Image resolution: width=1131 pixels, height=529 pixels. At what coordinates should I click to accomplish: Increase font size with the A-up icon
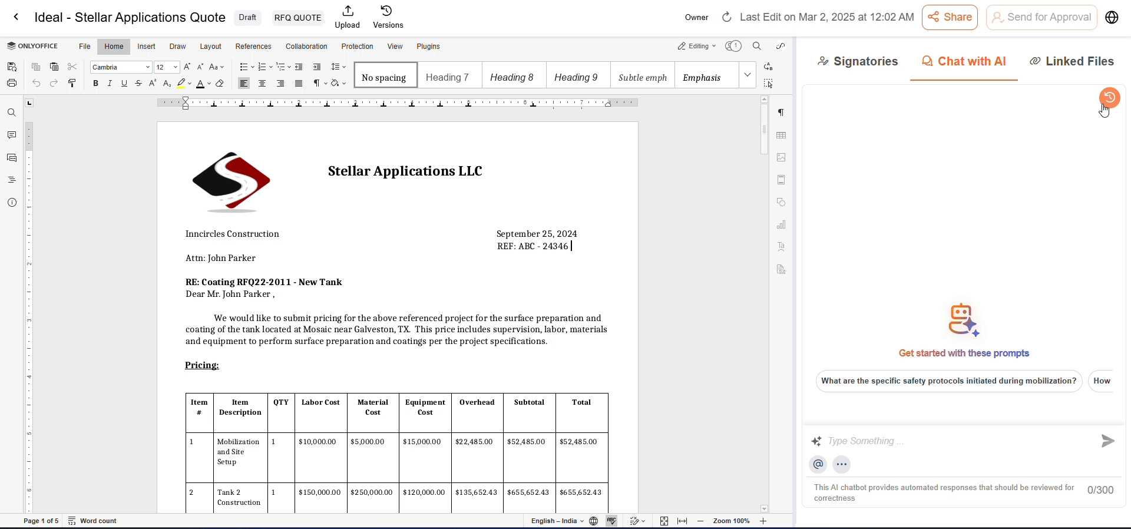(187, 67)
